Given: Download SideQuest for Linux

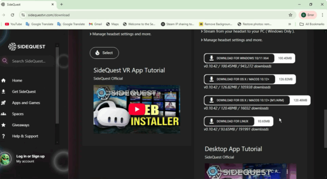Looking at the screenshot, I should [x=229, y=121].
